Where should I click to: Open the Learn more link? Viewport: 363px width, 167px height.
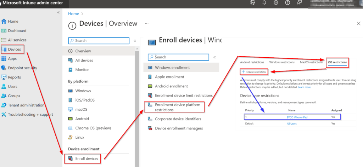[305, 87]
